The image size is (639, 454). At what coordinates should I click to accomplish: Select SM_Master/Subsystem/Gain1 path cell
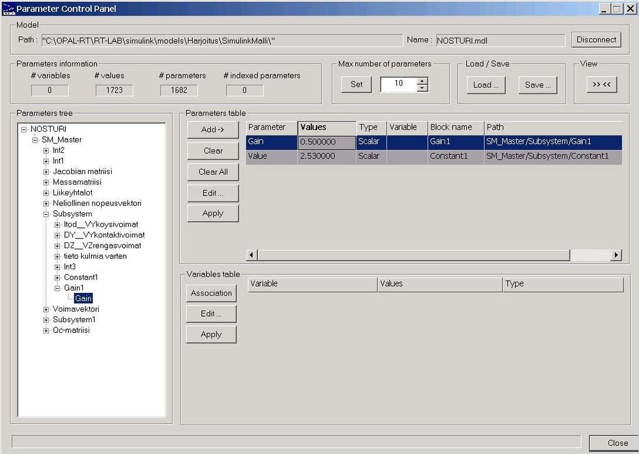(x=553, y=142)
